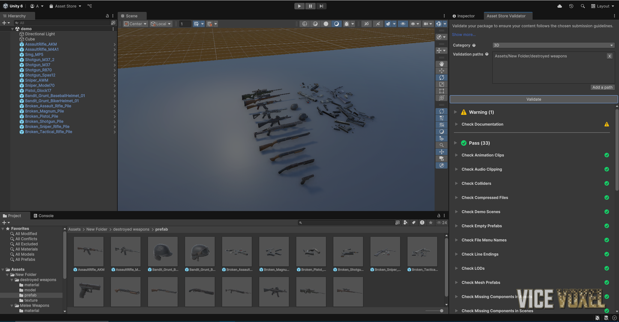Select the Scale tool in Scene overlay
The width and height of the screenshot is (619, 322).
click(x=441, y=84)
